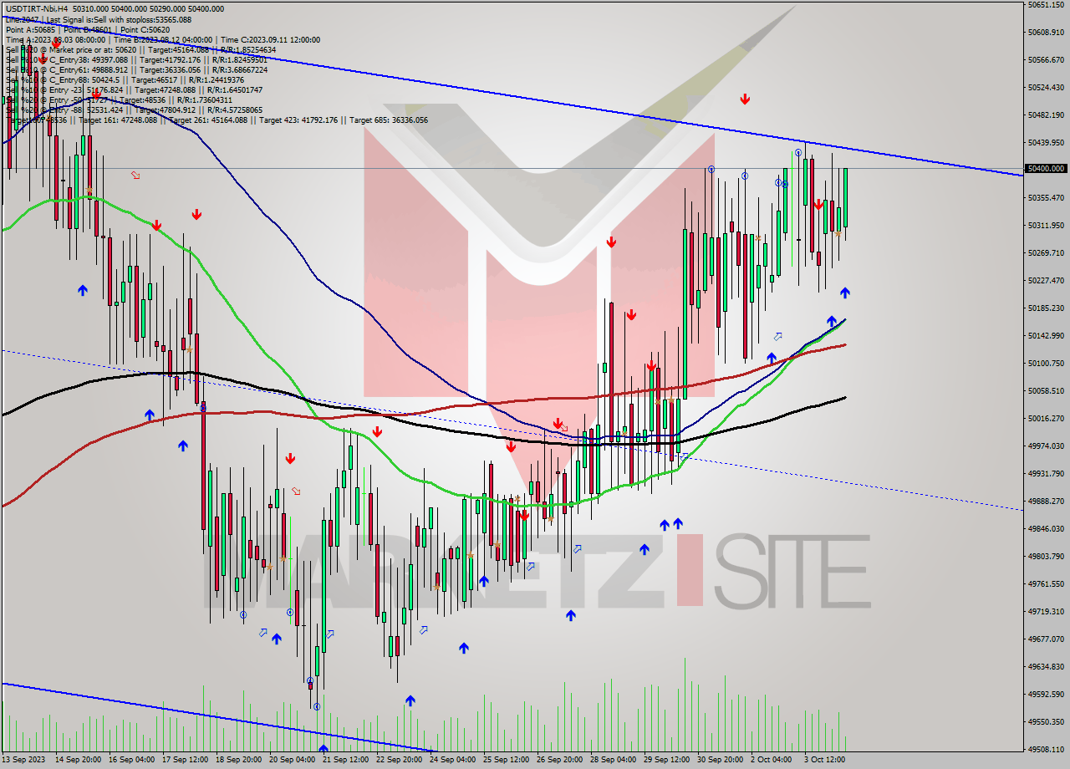
Task: Click the 'R/R:1.73604311' value
Action: (x=203, y=99)
